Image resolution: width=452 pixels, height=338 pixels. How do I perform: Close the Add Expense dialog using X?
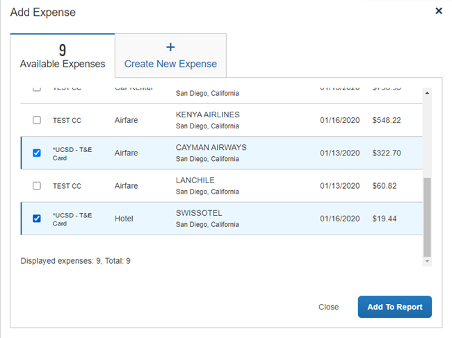pyautogui.click(x=439, y=11)
